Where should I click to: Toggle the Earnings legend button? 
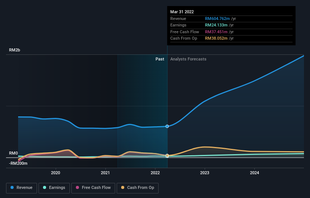54,188
